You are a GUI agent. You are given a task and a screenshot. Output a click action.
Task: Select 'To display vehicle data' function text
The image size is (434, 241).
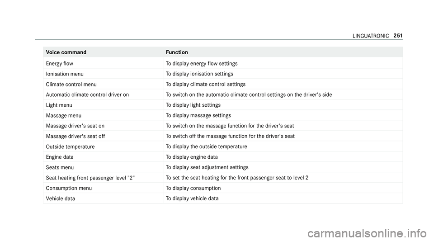point(192,198)
